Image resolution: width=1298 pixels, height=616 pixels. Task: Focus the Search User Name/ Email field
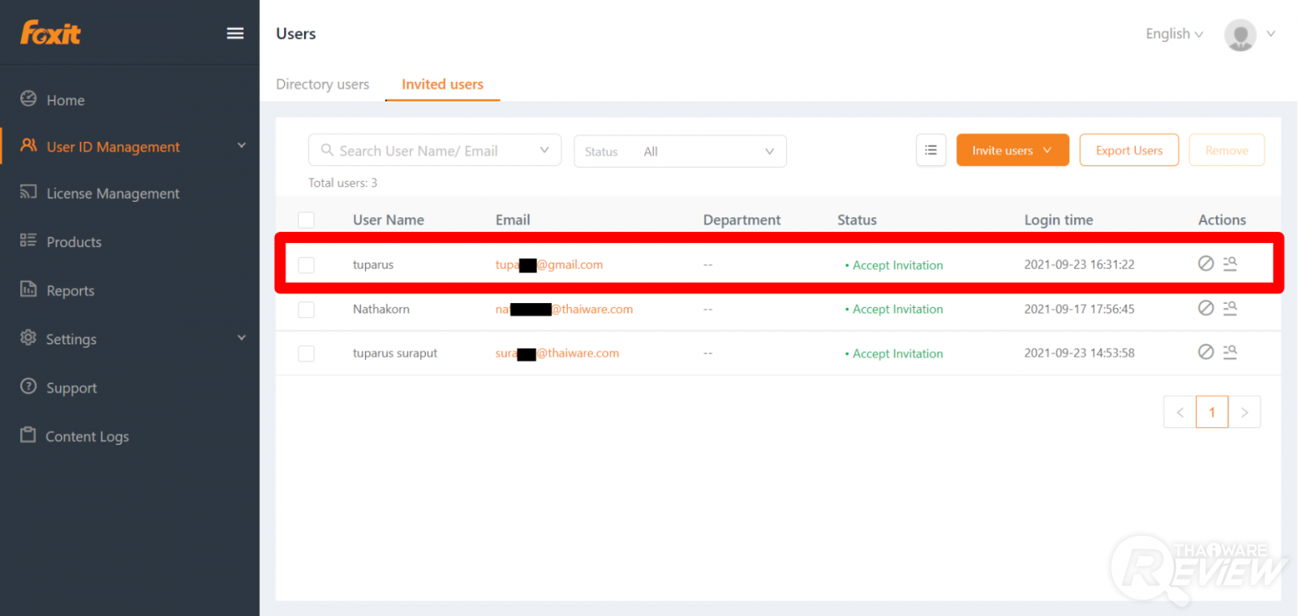434,150
